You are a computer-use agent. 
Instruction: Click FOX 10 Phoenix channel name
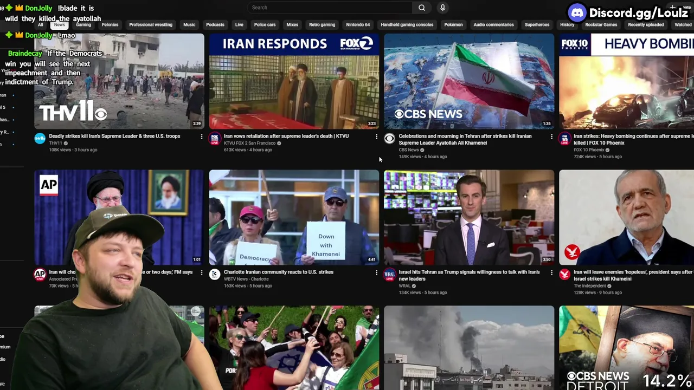pyautogui.click(x=589, y=150)
